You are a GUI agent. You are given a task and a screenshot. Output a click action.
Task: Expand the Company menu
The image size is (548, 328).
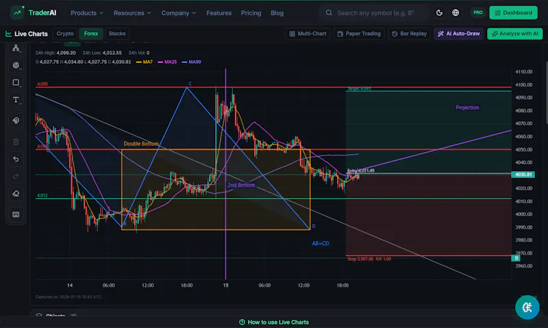tap(179, 13)
